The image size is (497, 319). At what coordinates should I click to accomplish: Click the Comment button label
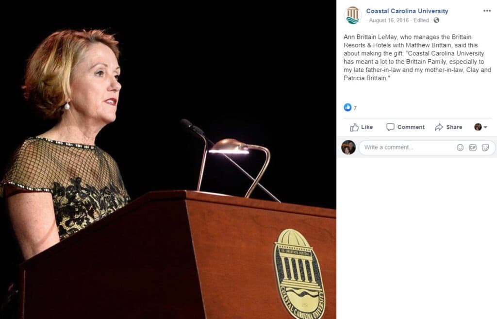411,127
